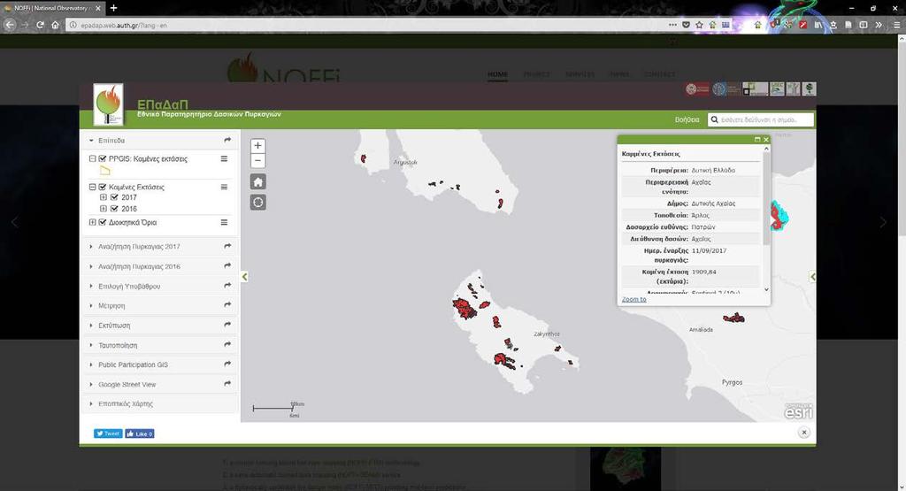
Task: Pop out the Public Participation GIS panel arrow
Action: point(227,364)
